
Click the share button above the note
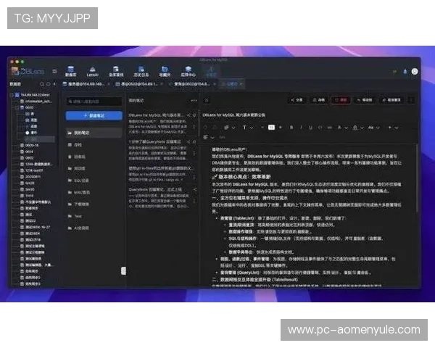[297, 100]
